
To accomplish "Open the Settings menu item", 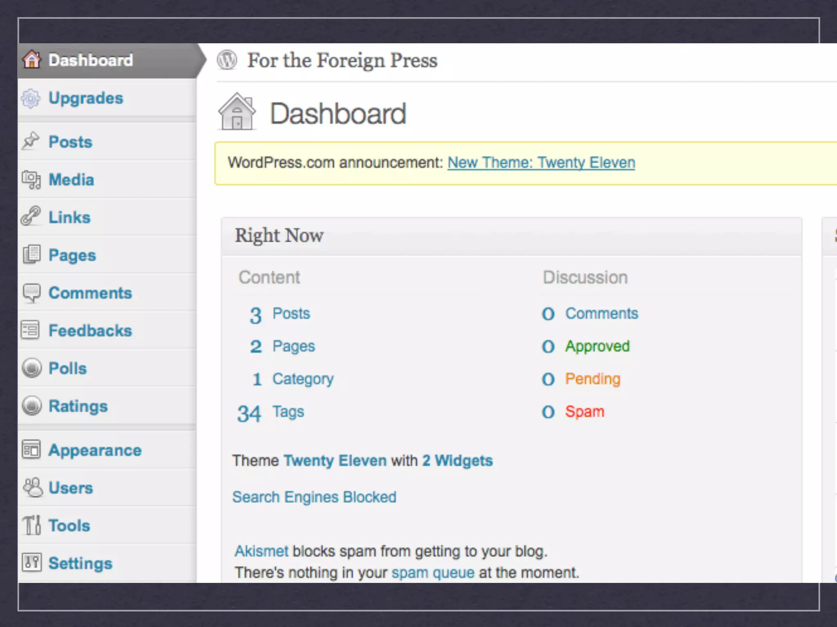I will pos(81,563).
